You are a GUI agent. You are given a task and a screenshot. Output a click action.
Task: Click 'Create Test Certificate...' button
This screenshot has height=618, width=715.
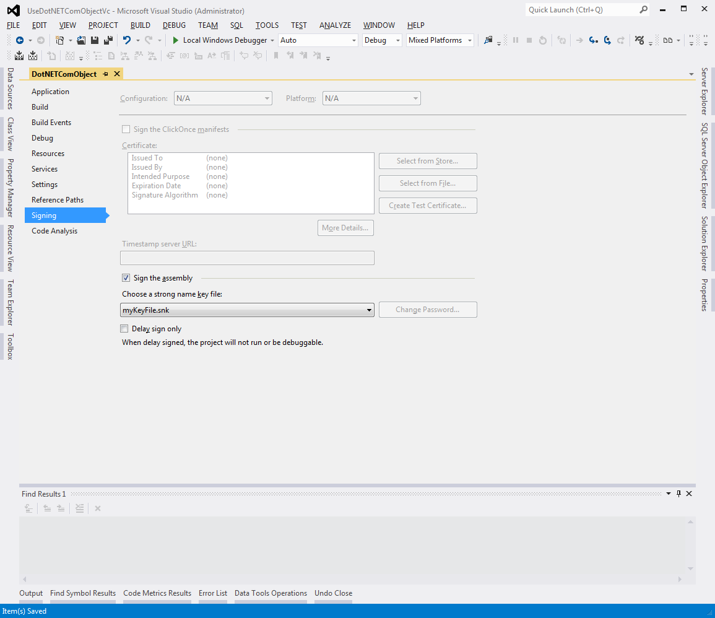[428, 206]
